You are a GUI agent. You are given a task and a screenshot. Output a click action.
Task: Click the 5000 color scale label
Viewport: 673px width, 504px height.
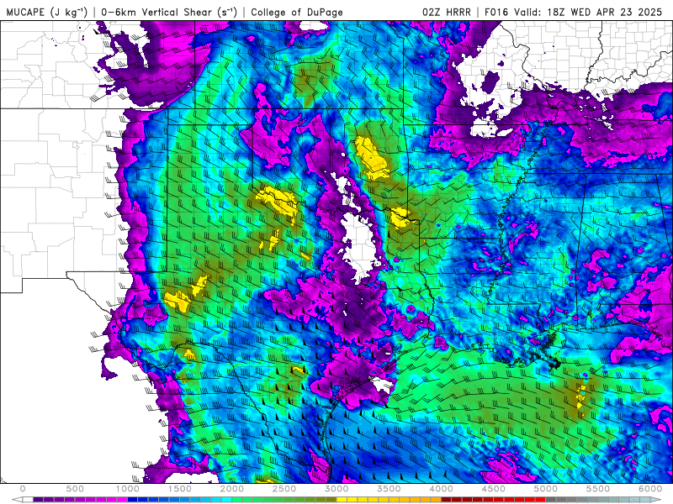coord(545,489)
